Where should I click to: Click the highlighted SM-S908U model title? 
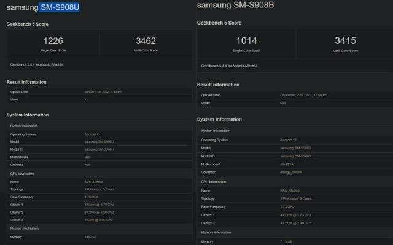pyautogui.click(x=60, y=7)
